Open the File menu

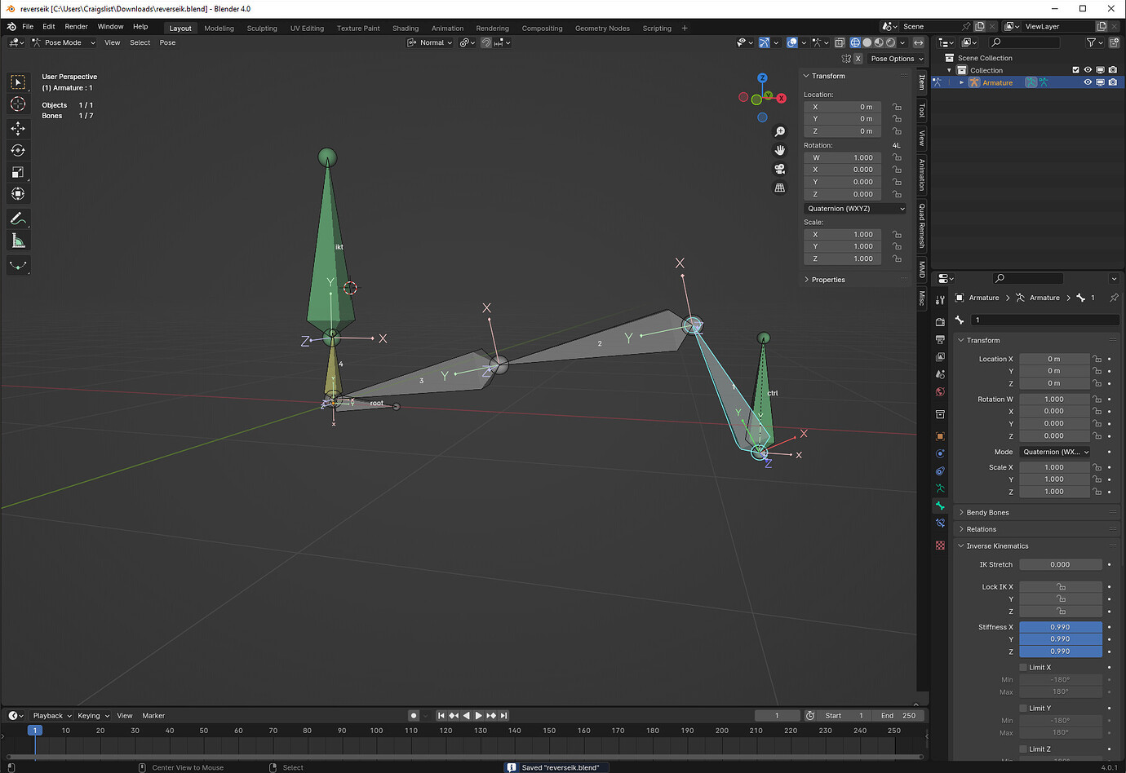click(28, 26)
